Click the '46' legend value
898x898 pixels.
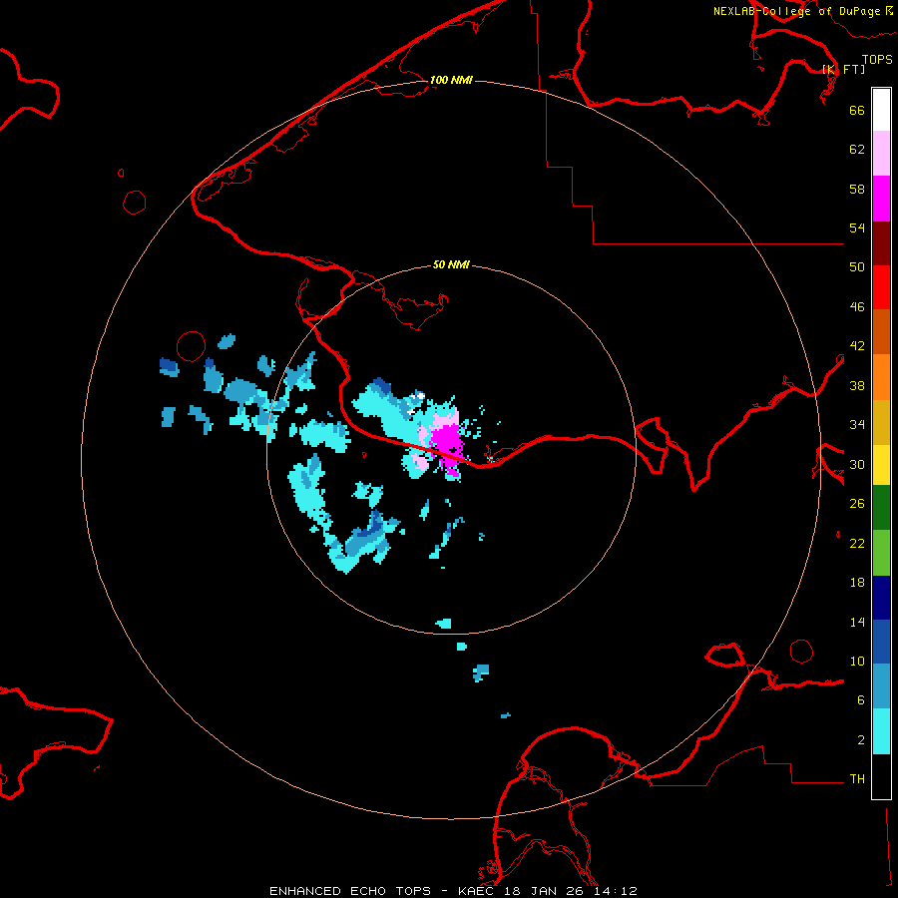point(857,307)
